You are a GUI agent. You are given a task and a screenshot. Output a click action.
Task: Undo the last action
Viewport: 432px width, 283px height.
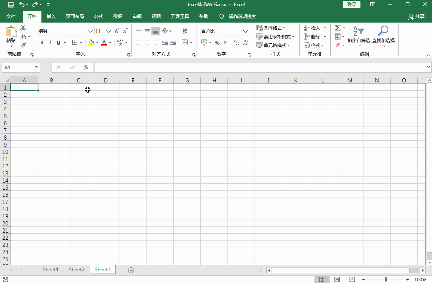pos(22,5)
